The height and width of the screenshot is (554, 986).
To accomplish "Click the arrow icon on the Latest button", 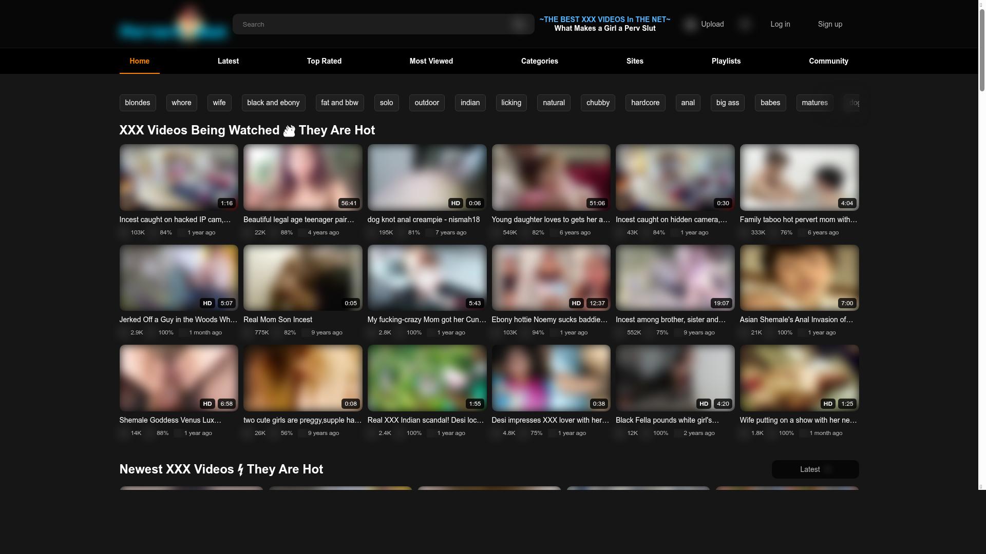I will pyautogui.click(x=827, y=469).
